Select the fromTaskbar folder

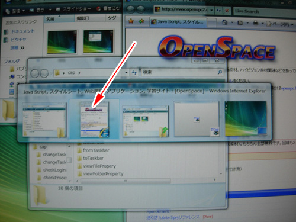pyautogui.click(x=93, y=150)
